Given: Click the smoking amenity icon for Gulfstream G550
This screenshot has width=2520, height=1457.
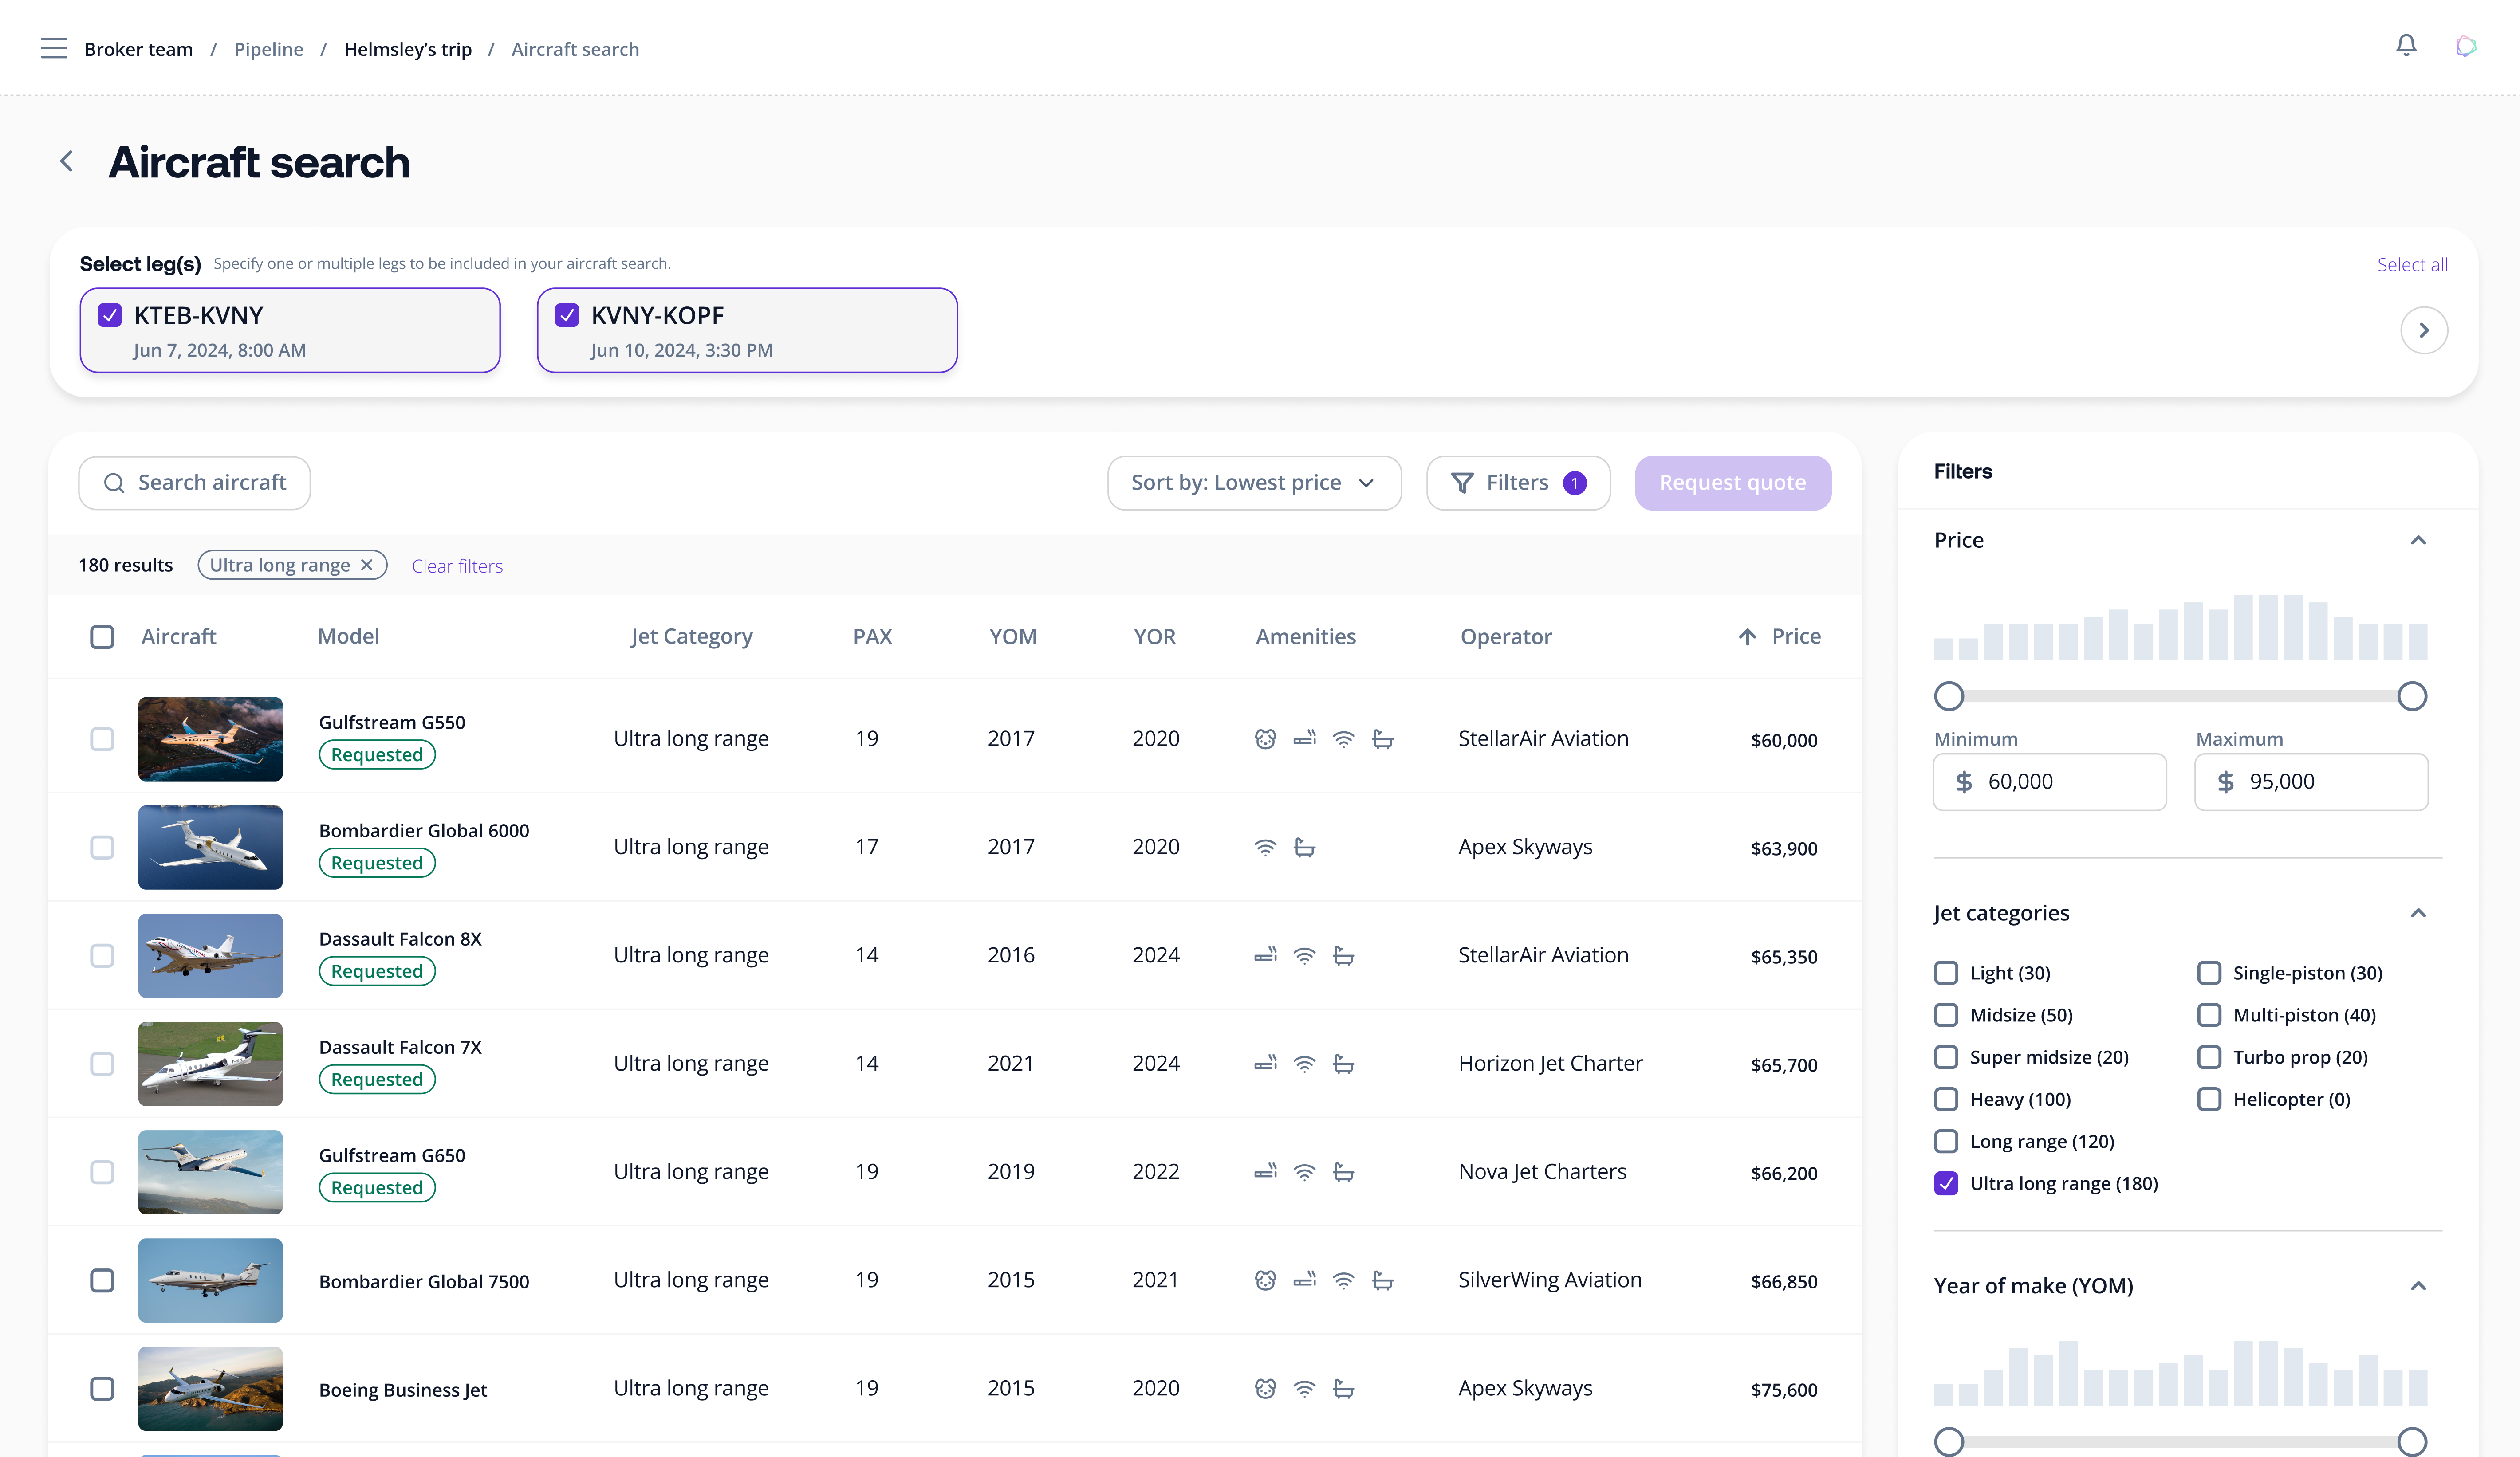Looking at the screenshot, I should [x=1305, y=739].
